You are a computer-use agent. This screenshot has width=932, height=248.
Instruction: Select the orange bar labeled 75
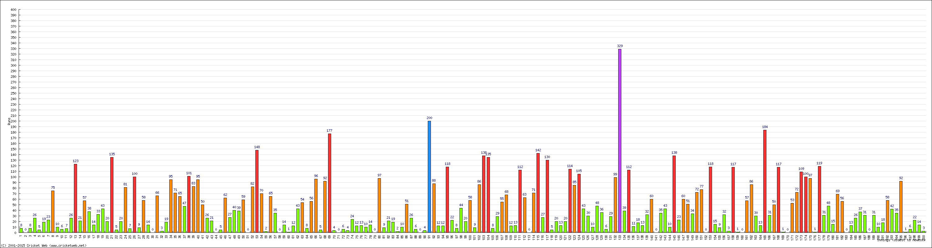53,211
